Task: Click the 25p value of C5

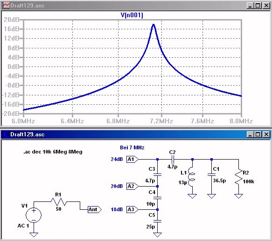Action: (151, 227)
